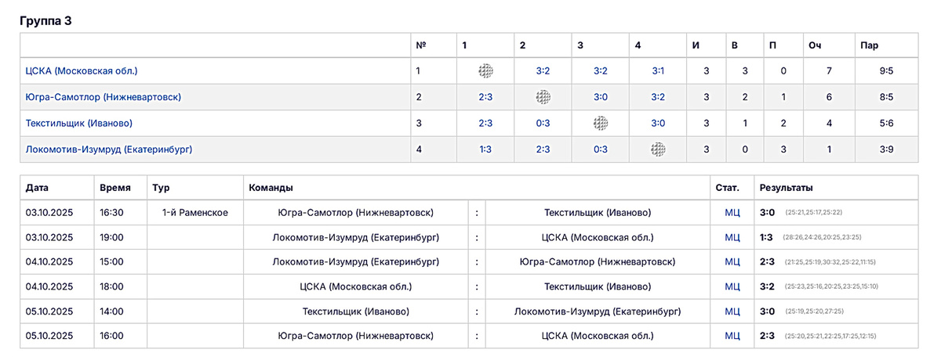Open ЦСКА (Московская обл.) team link in standings

pos(82,71)
